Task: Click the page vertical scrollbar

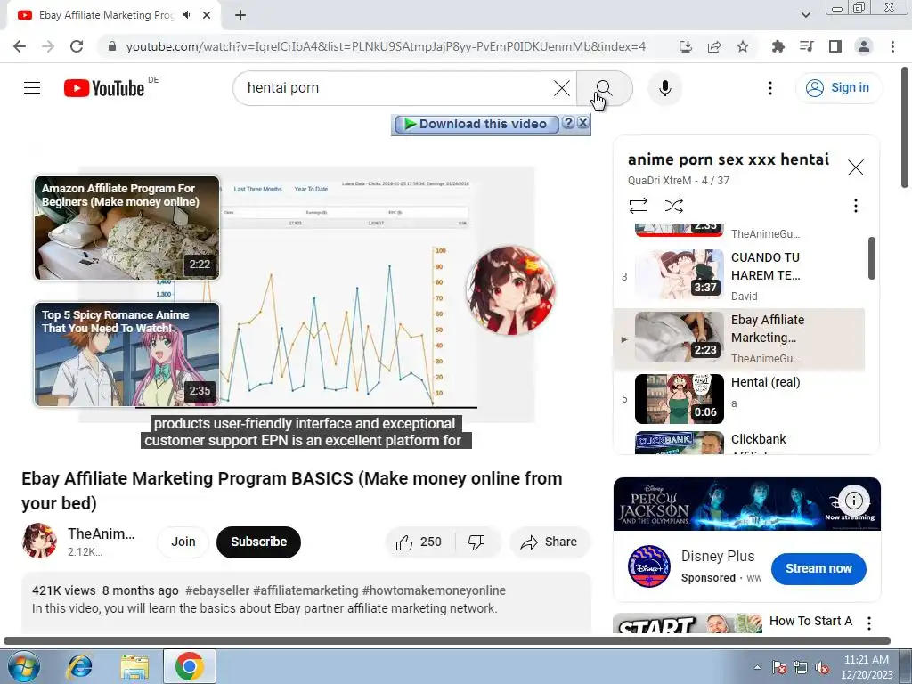Action: click(x=906, y=128)
